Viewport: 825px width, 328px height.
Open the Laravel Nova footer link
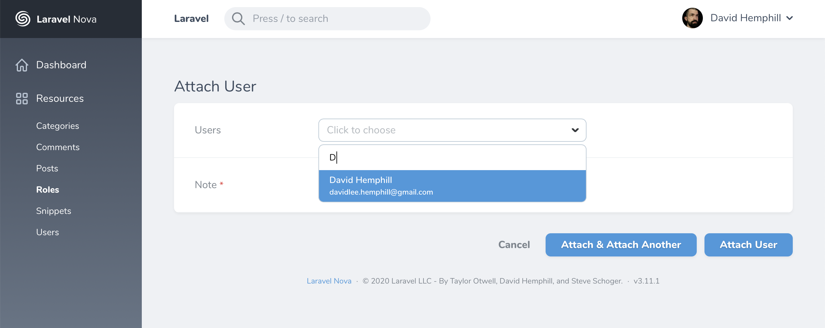(329, 281)
